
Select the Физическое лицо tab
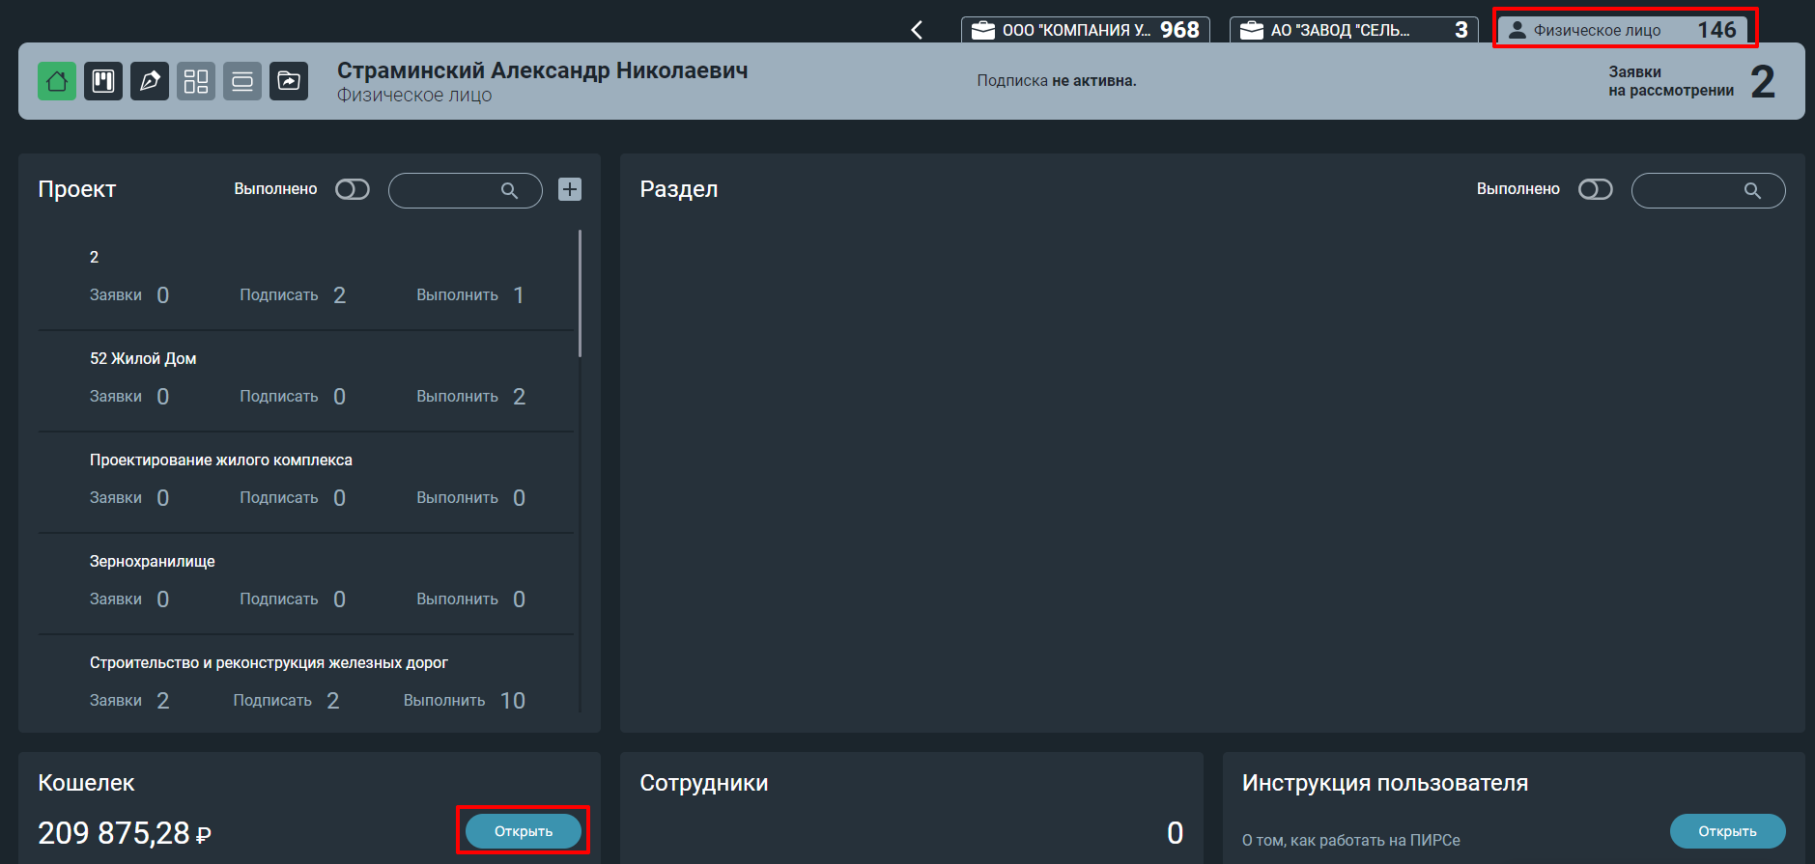coord(1623,30)
